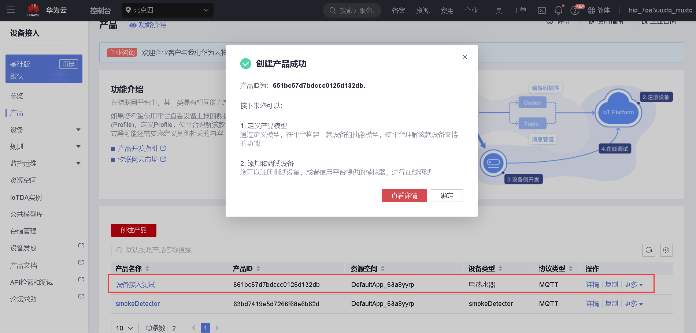Open the CloudShell terminal icon
The width and height of the screenshot is (696, 333).
[542, 11]
